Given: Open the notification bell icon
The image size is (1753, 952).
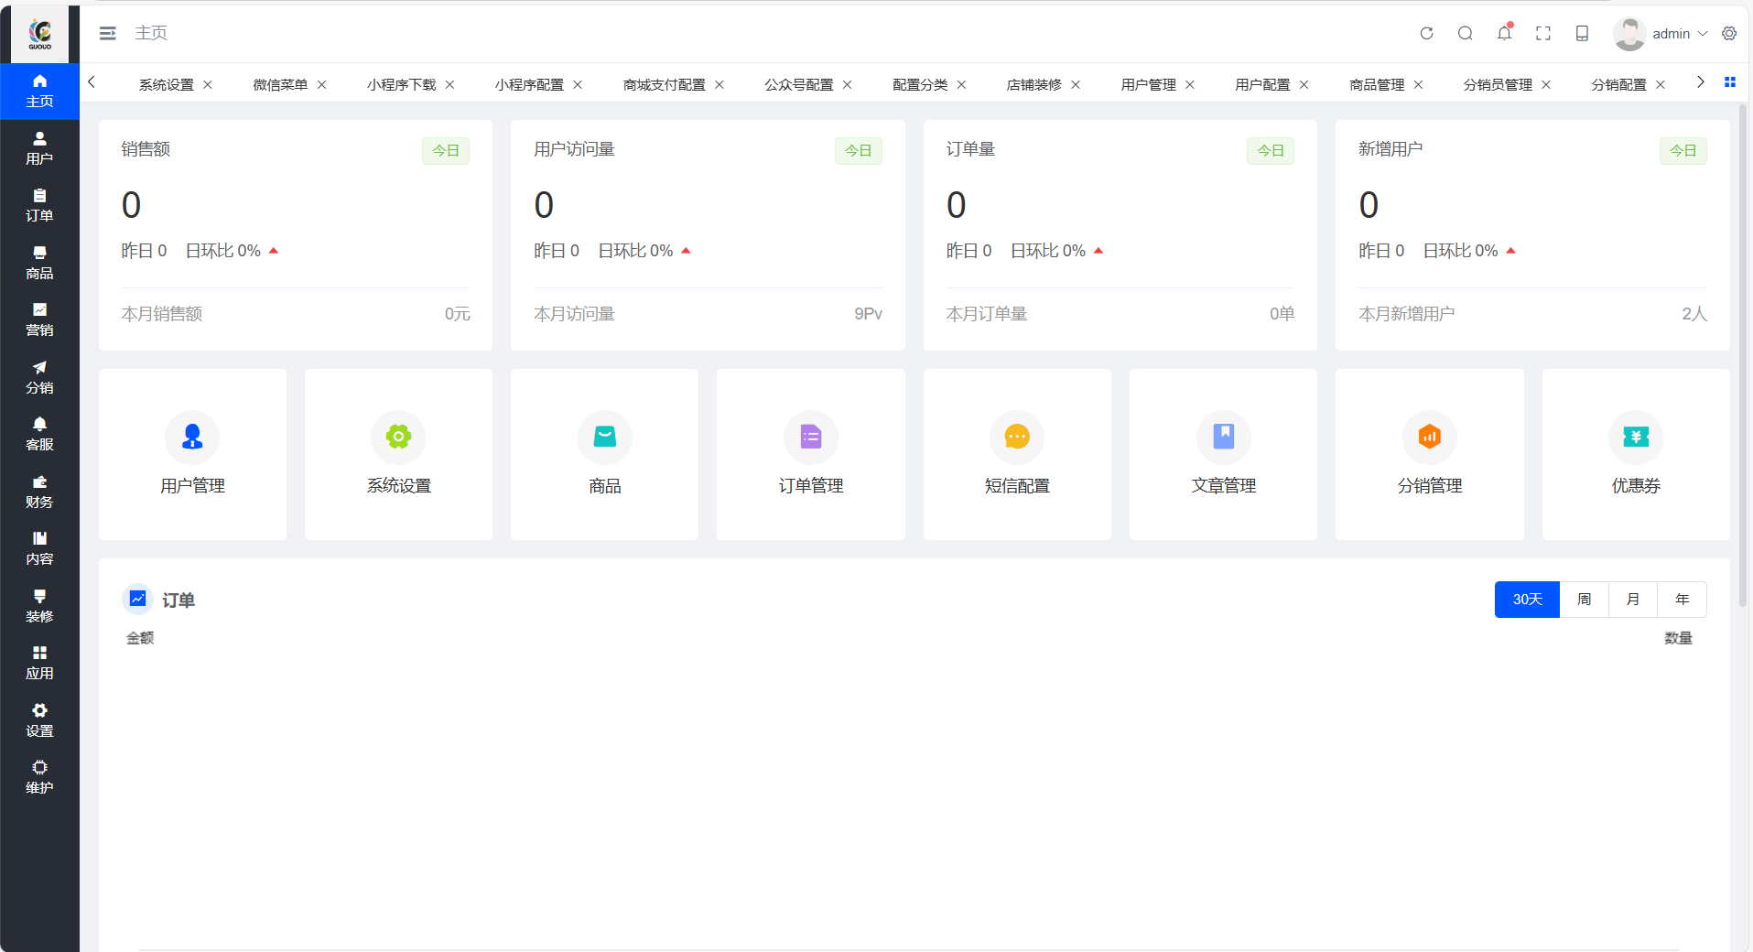Looking at the screenshot, I should pos(1504,34).
